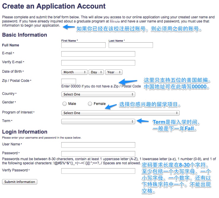
Task: Click the Verify Password input field
Action: tap(98, 171)
